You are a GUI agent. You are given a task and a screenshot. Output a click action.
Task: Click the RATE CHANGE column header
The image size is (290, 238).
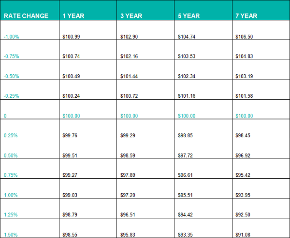tap(26, 16)
